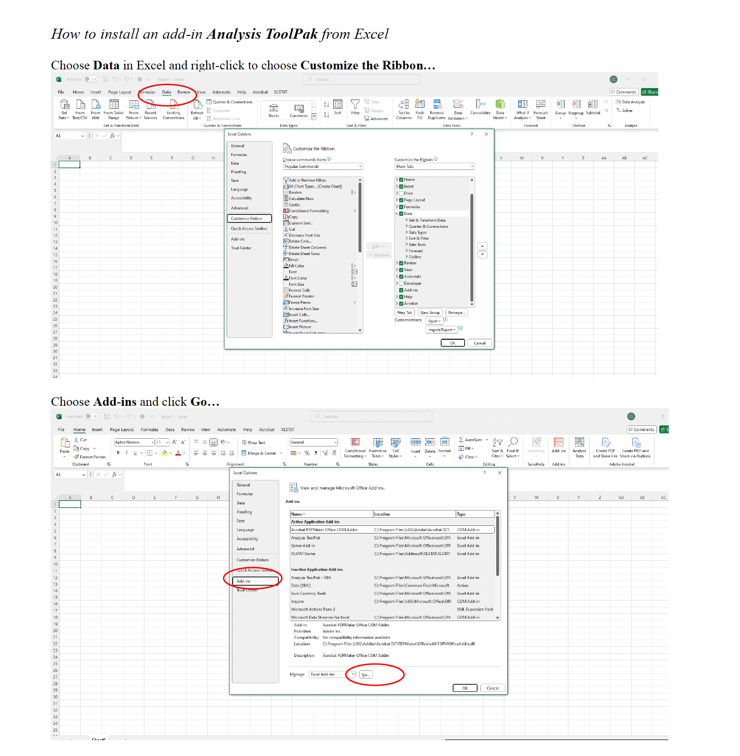740x756 pixels.
Task: Choose the Currencies data type
Action: click(x=299, y=110)
